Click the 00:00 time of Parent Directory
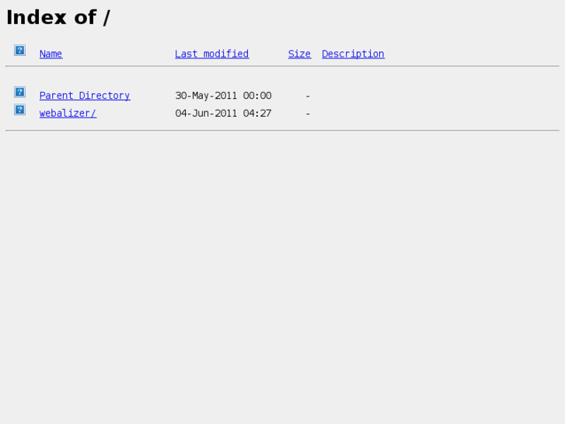 tap(257, 96)
